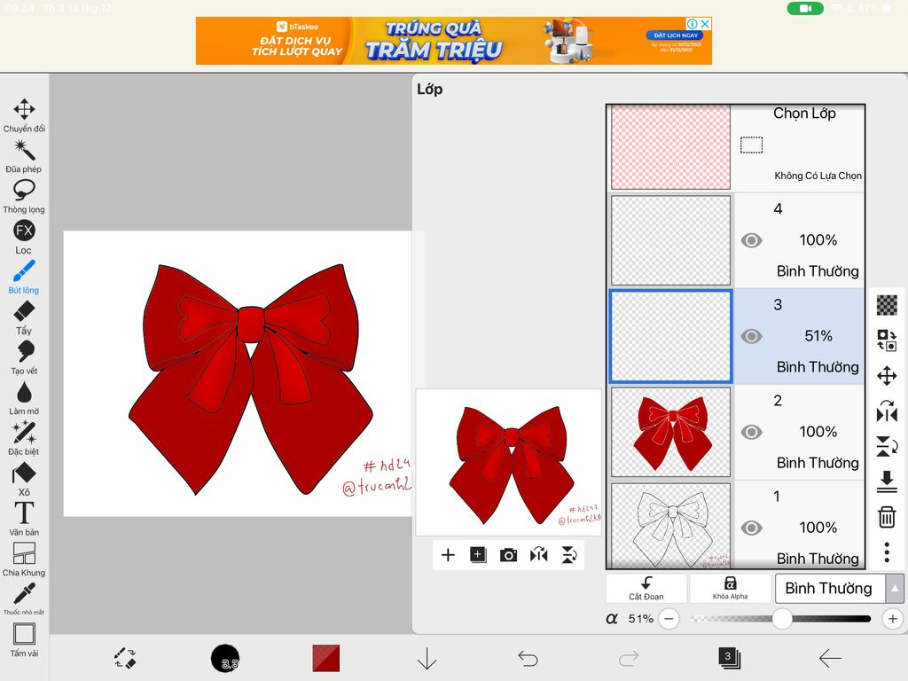Open brush size circle 8.8
The width and height of the screenshot is (908, 681).
225,659
